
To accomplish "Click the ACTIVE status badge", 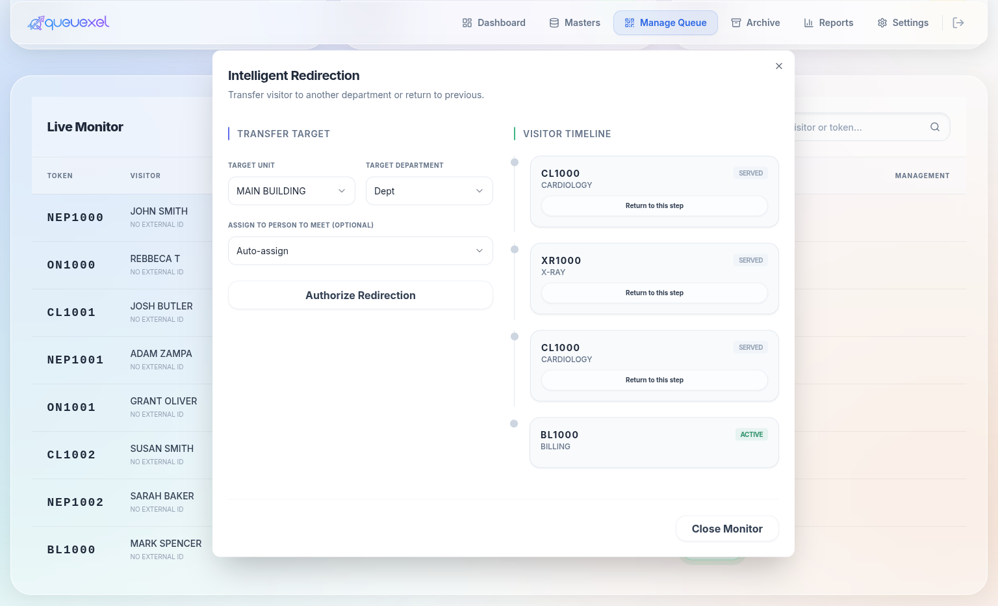I will click(752, 434).
